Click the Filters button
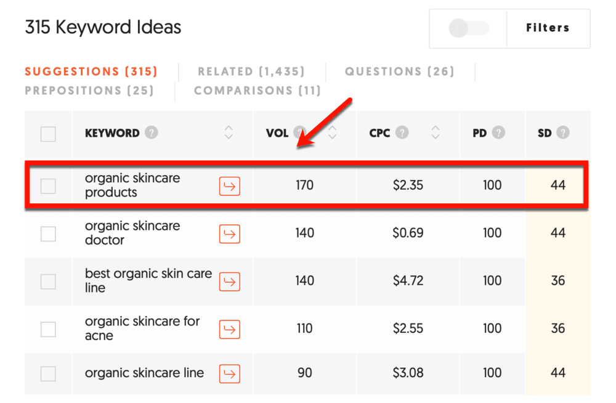This screenshot has height=403, width=616. tap(548, 28)
